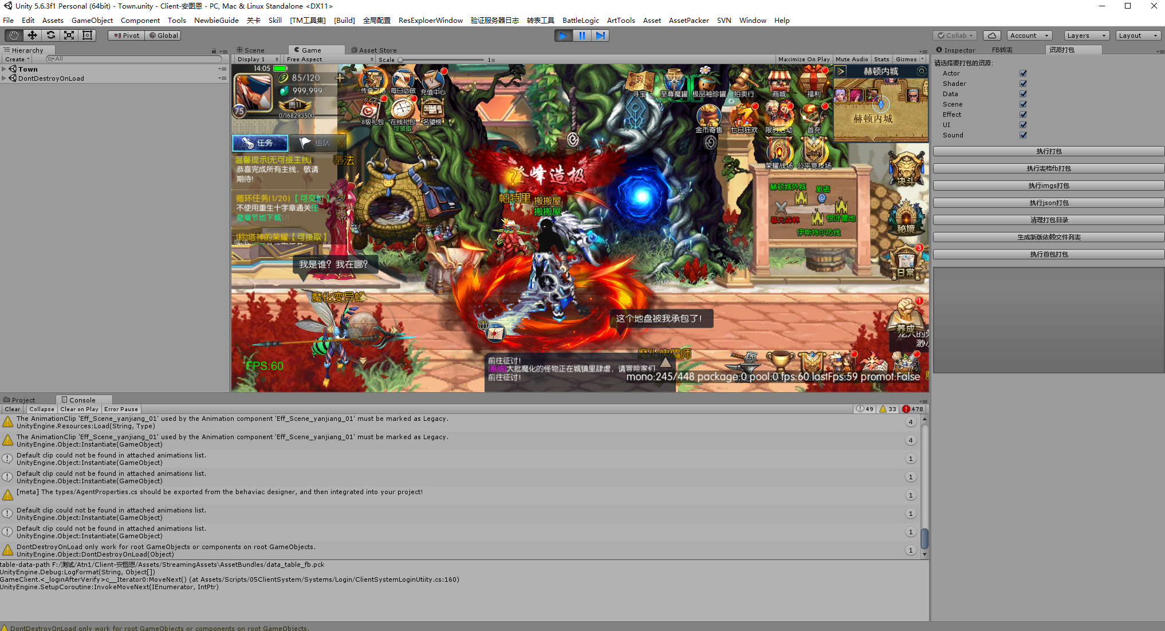Open the GameObject menu
This screenshot has height=631, width=1165.
[92, 21]
